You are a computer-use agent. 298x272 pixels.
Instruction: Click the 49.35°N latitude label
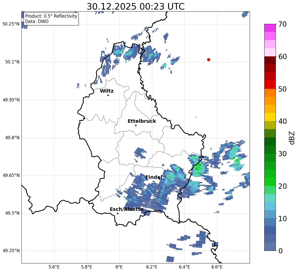pos(11,251)
